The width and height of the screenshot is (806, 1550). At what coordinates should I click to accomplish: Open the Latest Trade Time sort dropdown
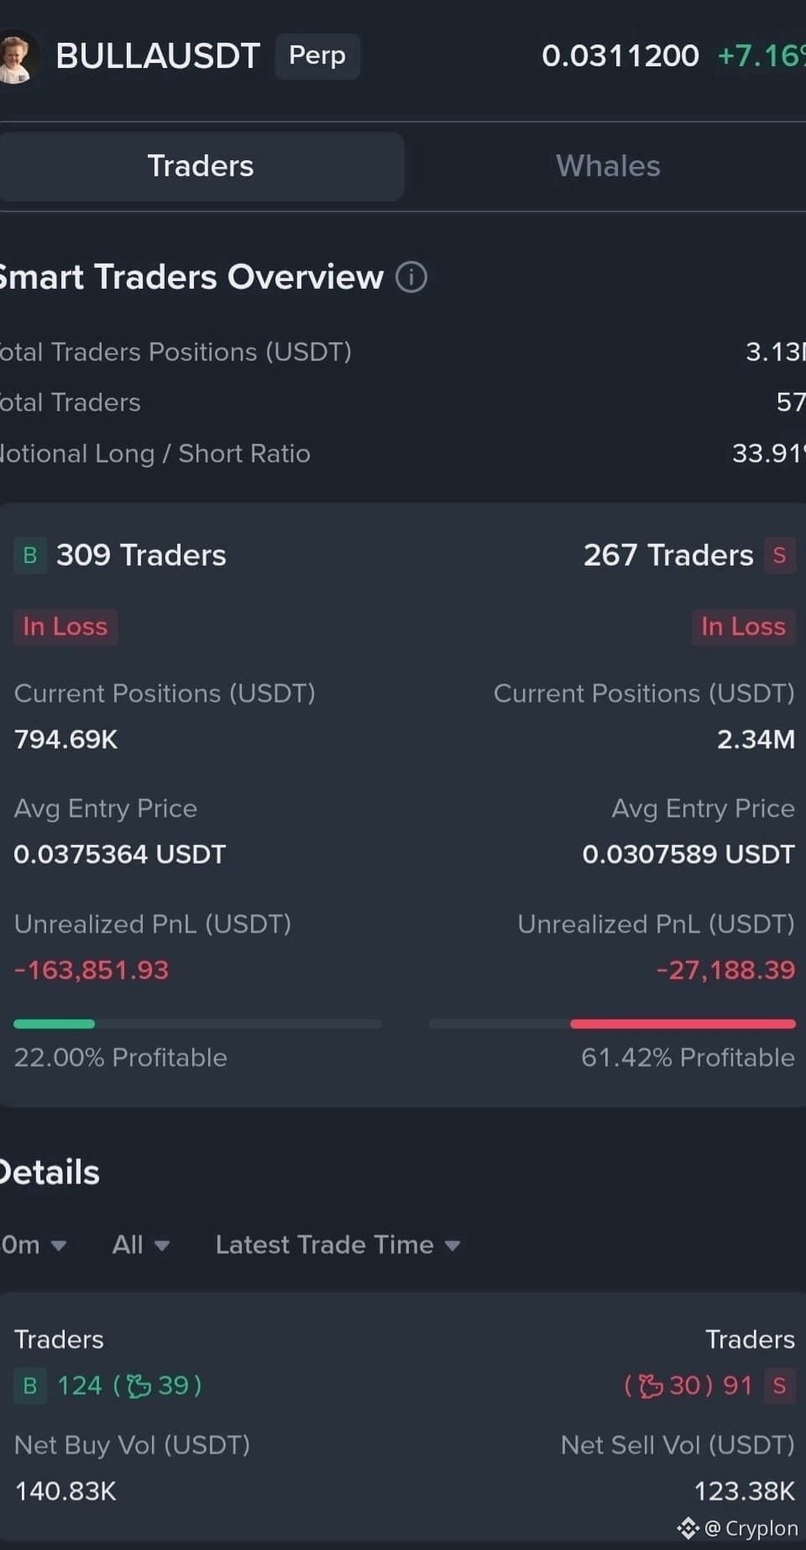coord(338,1245)
